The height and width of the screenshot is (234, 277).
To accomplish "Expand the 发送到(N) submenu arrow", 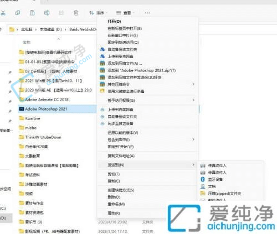I will [x=193, y=165].
